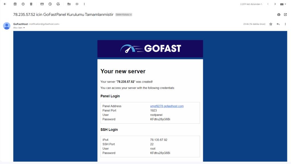Delete the email with trash icon

[31, 4]
